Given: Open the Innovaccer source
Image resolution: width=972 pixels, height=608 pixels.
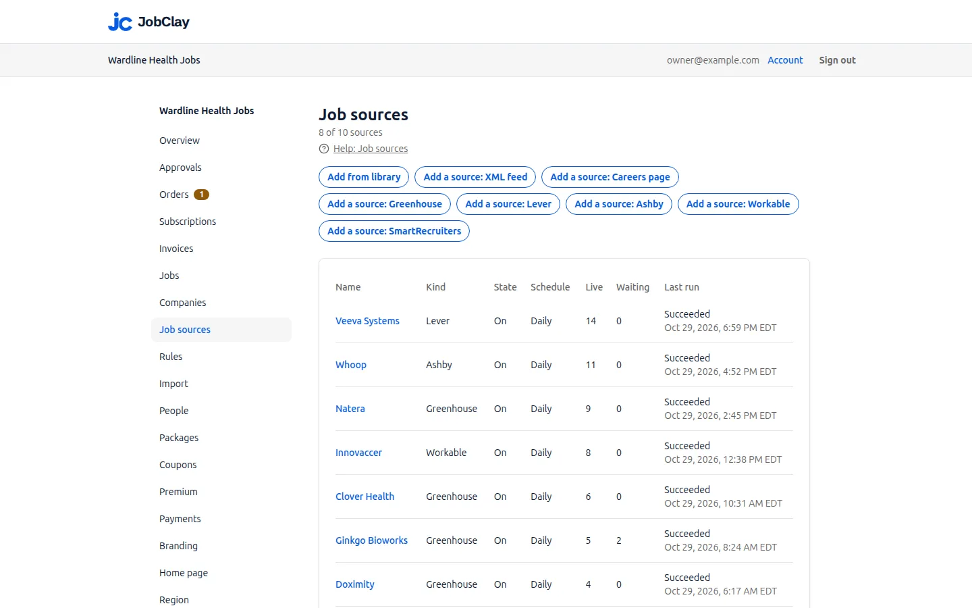Looking at the screenshot, I should click(358, 453).
